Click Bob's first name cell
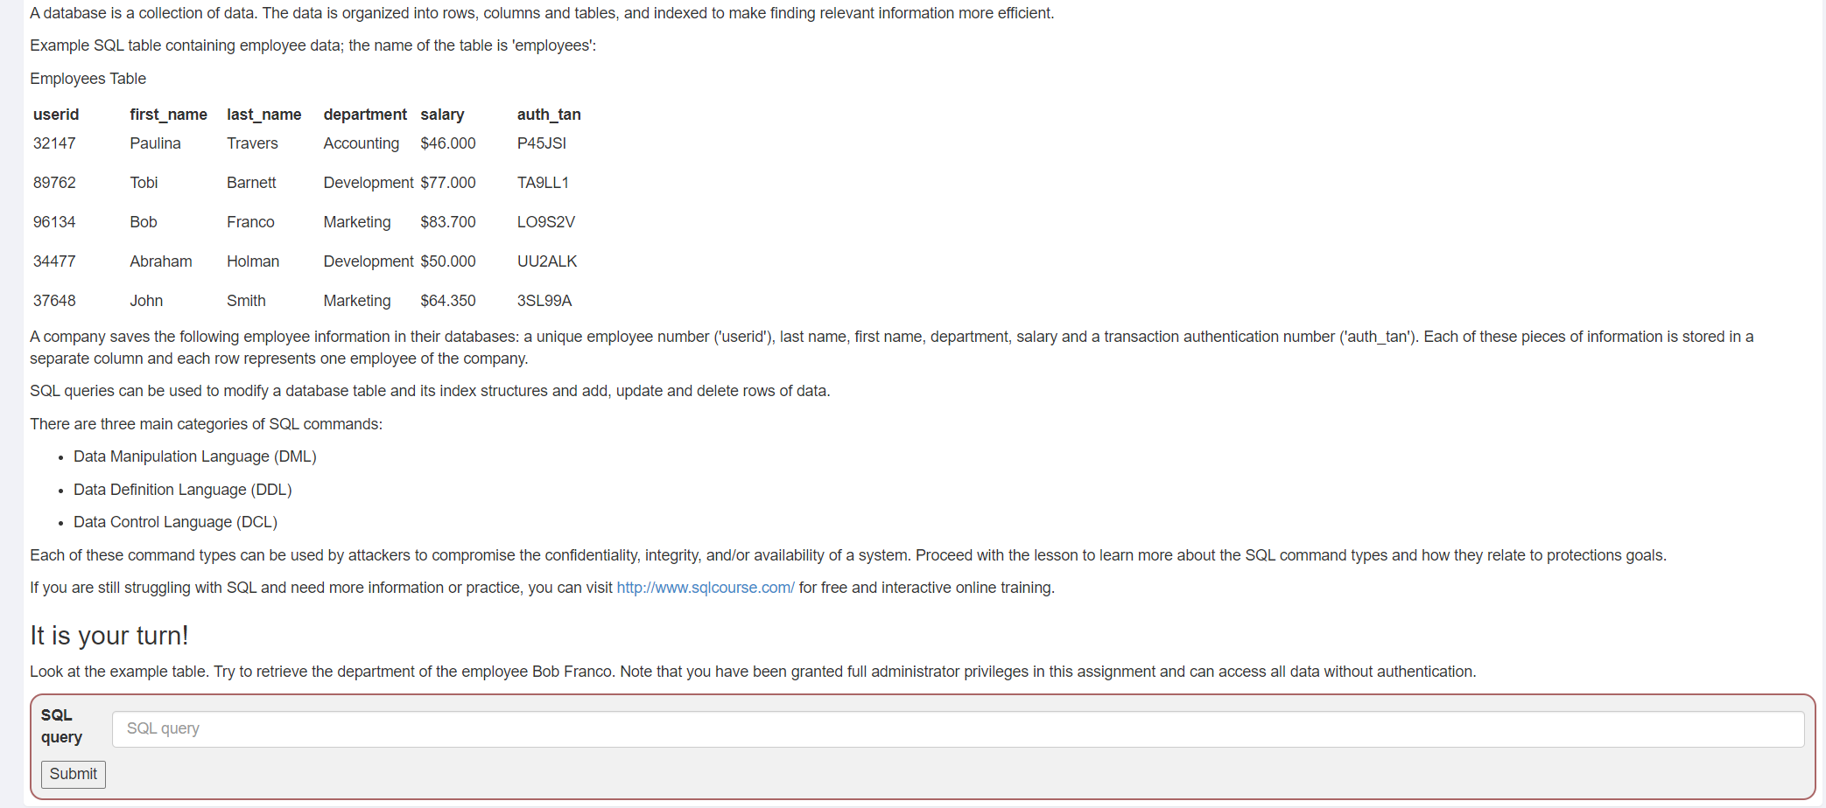The height and width of the screenshot is (808, 1826). (144, 222)
